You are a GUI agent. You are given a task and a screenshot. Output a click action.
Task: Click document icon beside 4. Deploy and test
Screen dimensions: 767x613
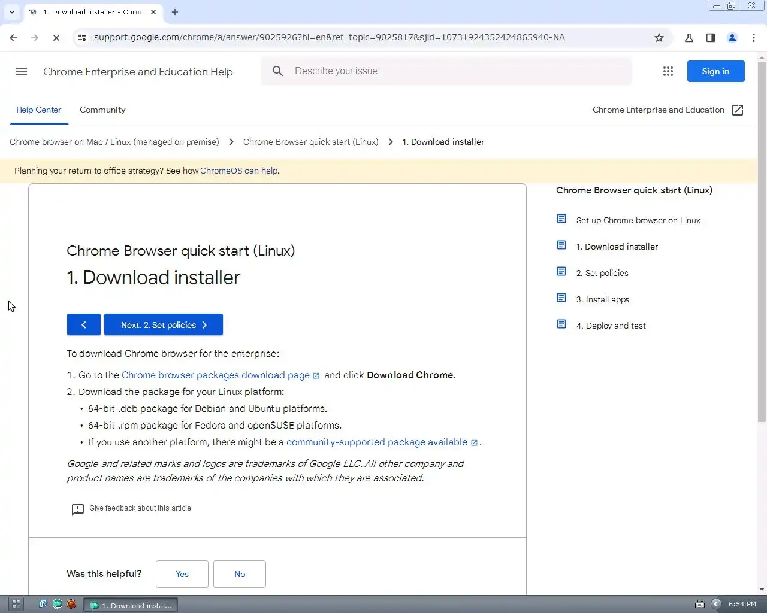pyautogui.click(x=561, y=324)
